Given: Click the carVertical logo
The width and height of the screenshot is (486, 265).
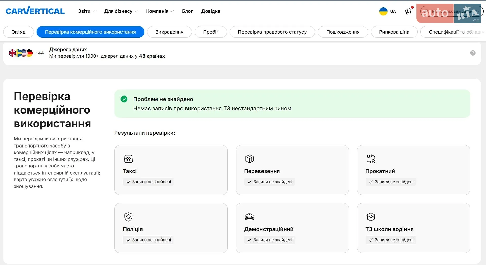Looking at the screenshot, I should pos(35,11).
